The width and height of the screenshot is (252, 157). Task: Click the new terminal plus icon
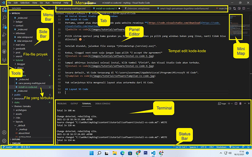(229, 104)
